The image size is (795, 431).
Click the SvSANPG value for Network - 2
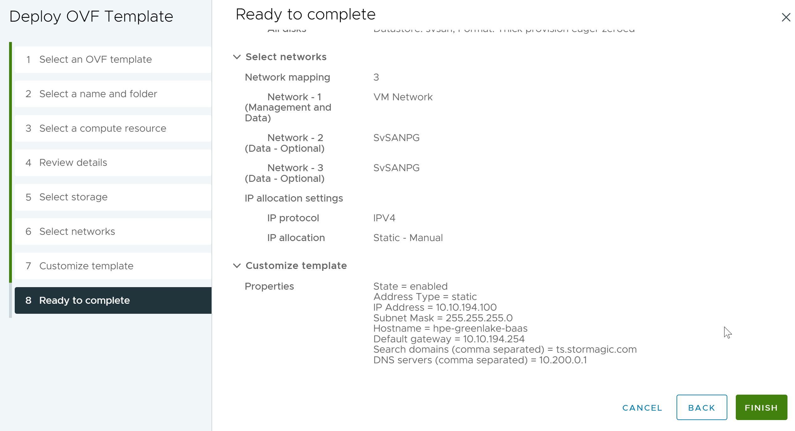point(396,138)
